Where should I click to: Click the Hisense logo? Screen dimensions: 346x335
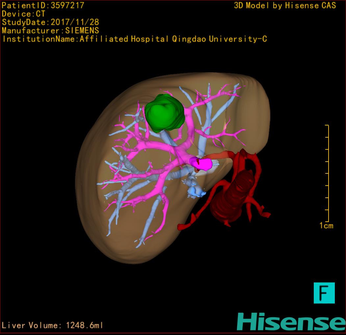pos(291,322)
